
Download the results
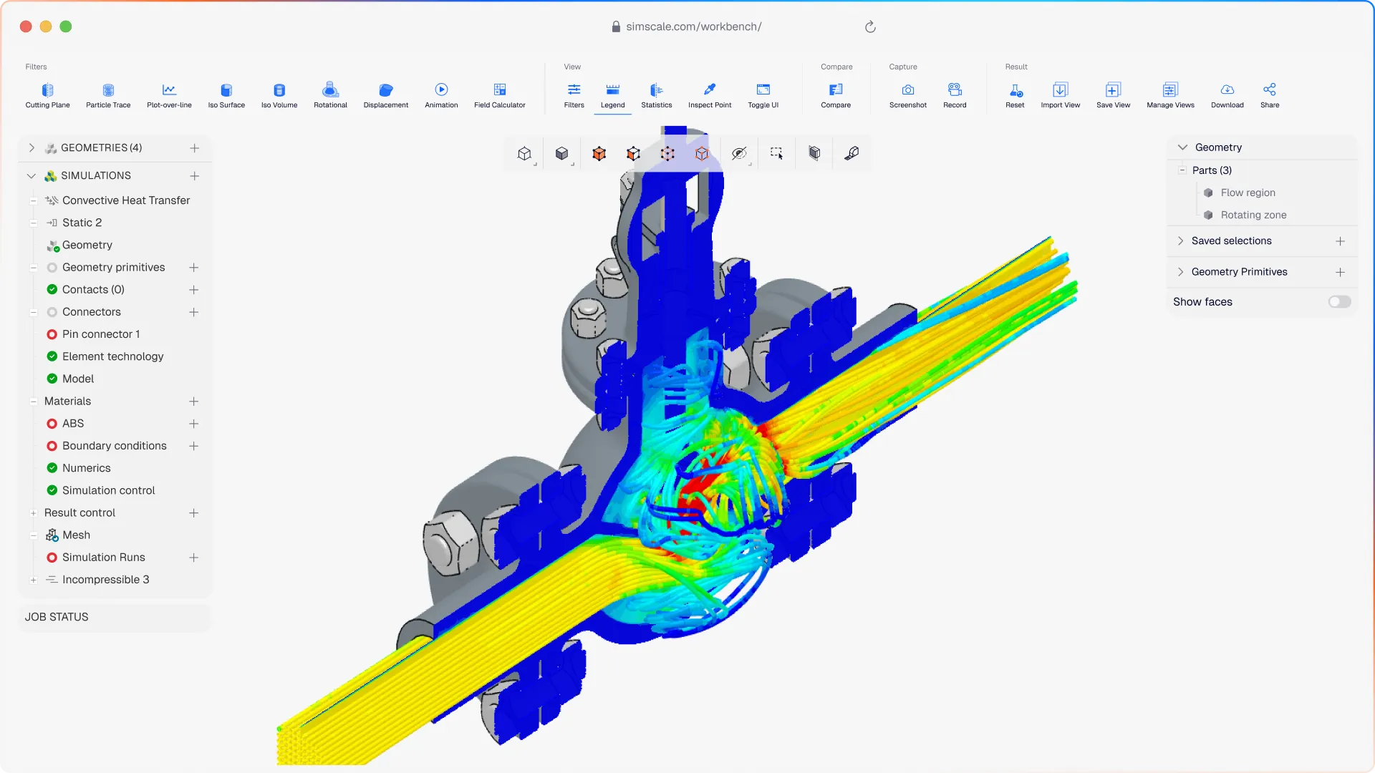1227,94
